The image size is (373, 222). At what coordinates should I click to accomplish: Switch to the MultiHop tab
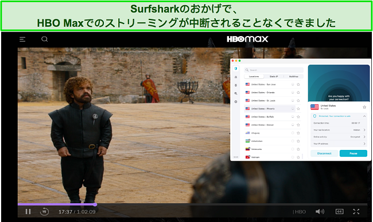(x=294, y=76)
